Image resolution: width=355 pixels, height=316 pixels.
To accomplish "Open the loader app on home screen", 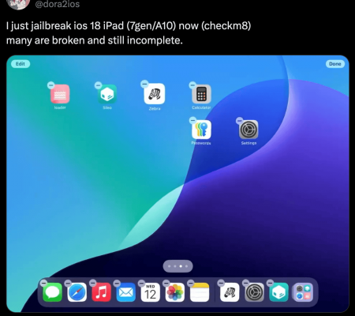I will pos(60,94).
